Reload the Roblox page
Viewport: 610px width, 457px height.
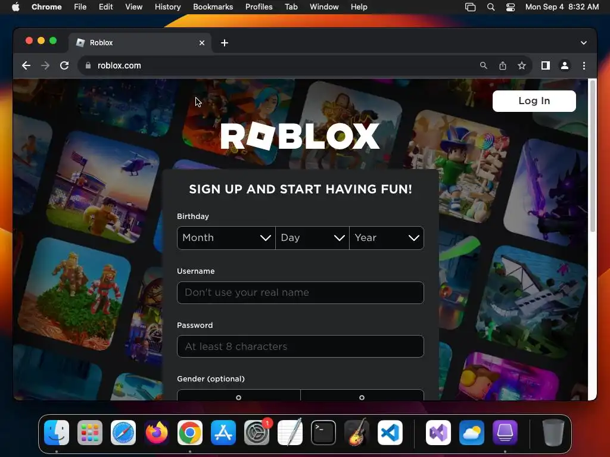pos(64,65)
